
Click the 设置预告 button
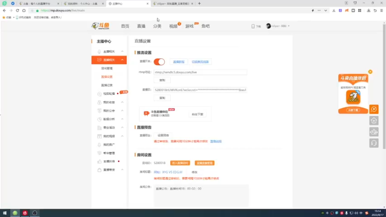point(163,136)
